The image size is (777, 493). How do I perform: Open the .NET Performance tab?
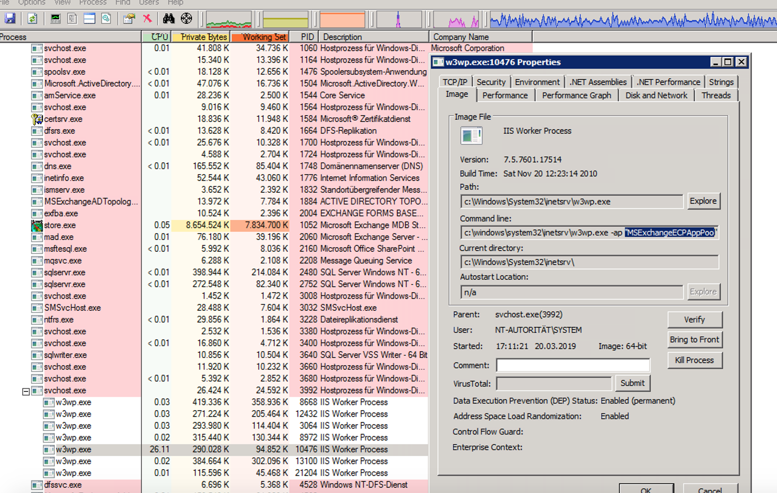668,82
